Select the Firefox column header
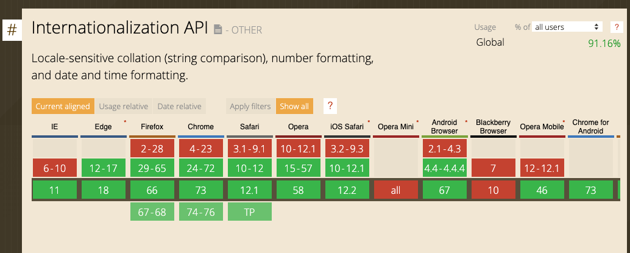The height and width of the screenshot is (253, 630). tap(152, 127)
